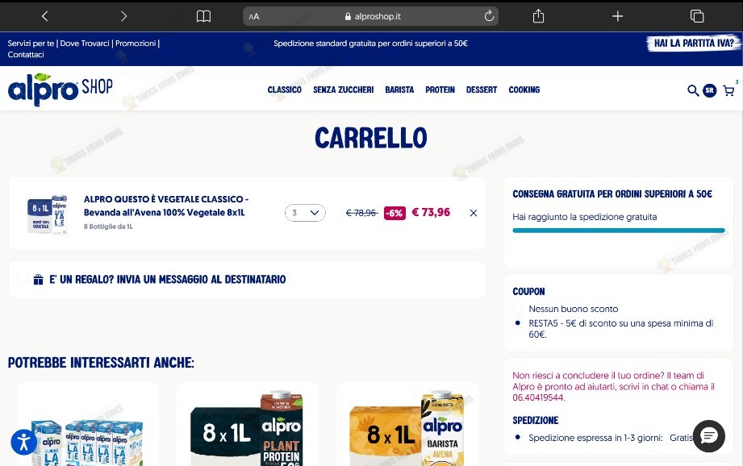Screen dimensions: 743x466
Task: Click the crossed-out price € 78,96
Action: coord(361,213)
